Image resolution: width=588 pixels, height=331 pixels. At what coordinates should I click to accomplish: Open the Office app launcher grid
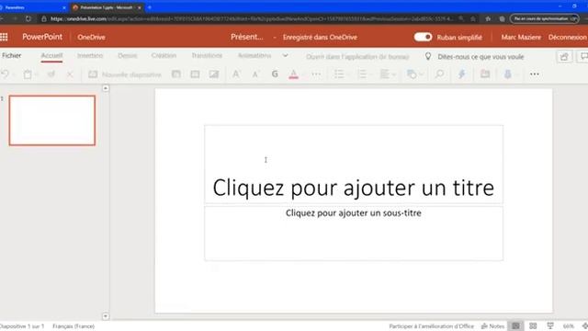pyautogui.click(x=4, y=37)
